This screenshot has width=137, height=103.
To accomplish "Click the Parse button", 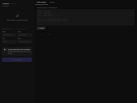I will point(41,28).
